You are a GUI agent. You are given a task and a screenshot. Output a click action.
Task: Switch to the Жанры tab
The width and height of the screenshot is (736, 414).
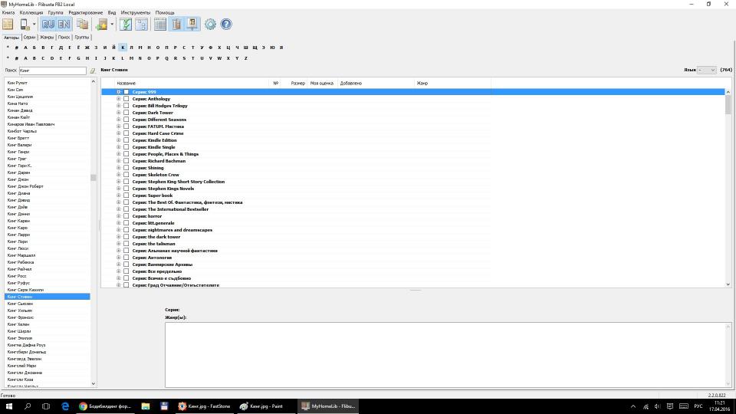point(47,37)
